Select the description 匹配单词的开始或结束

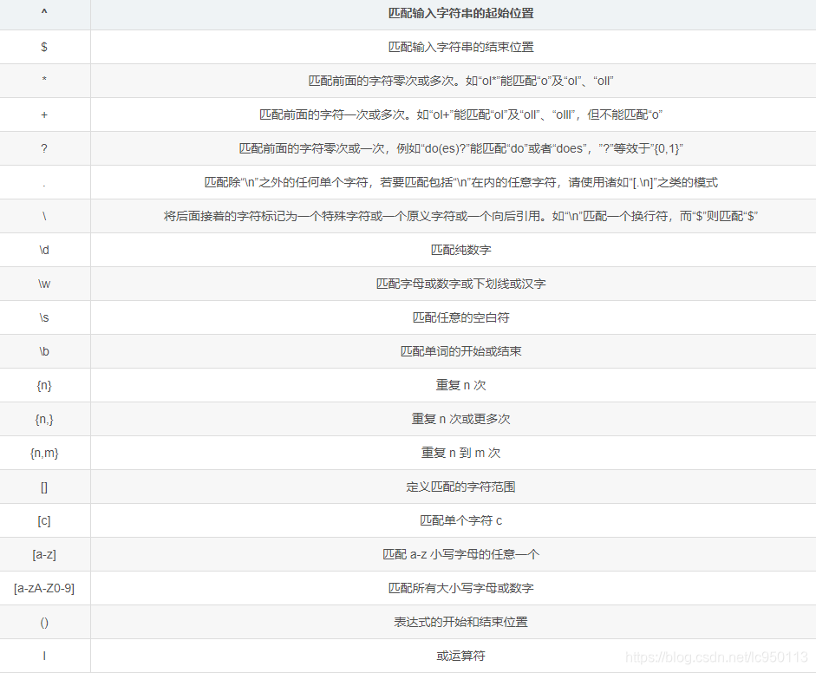point(461,352)
